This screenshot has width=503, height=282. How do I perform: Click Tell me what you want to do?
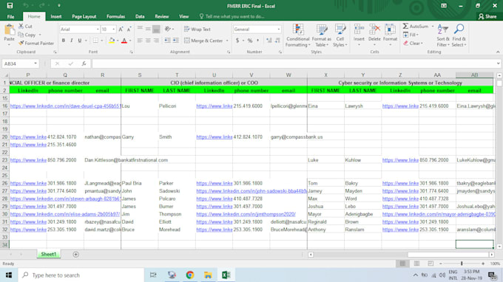pos(232,16)
